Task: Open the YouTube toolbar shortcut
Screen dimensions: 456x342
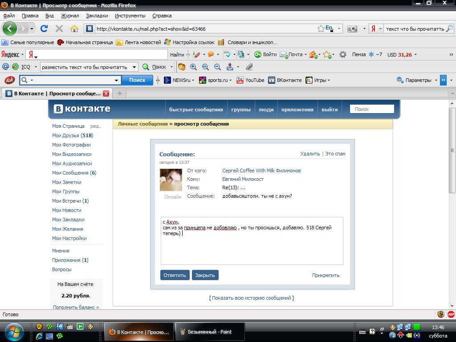Action: (x=250, y=80)
